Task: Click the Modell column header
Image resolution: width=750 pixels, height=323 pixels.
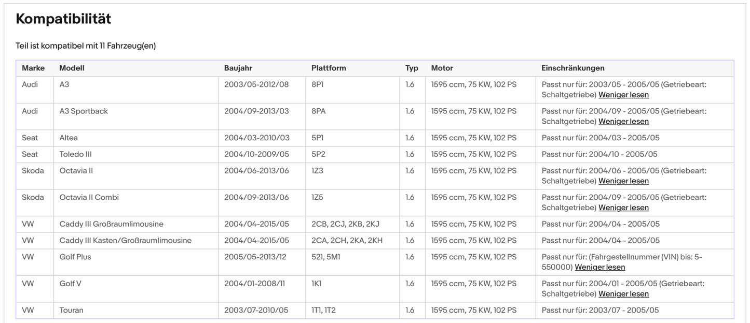Action: (72, 68)
